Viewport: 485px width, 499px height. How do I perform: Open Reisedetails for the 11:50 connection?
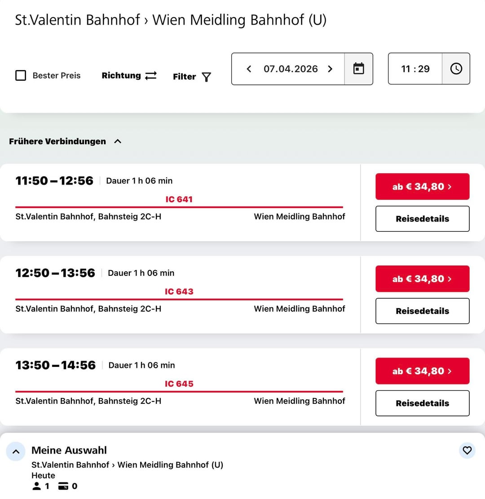pos(422,219)
